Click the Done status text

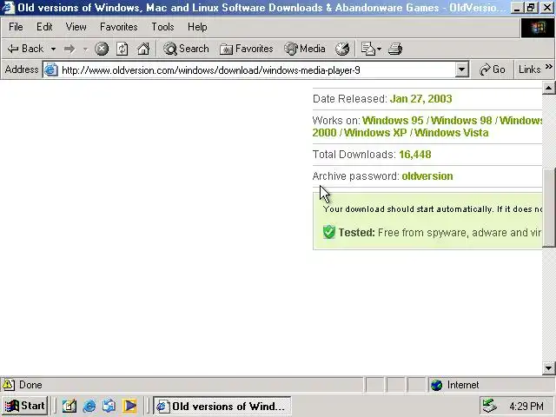tap(30, 385)
